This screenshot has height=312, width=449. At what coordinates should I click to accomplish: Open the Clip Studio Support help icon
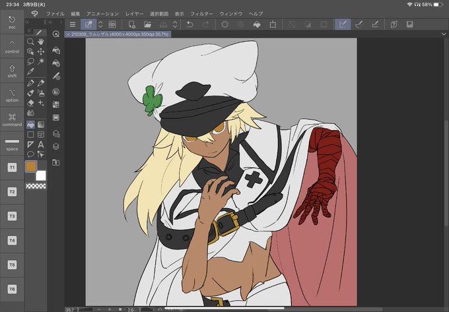tap(394, 24)
